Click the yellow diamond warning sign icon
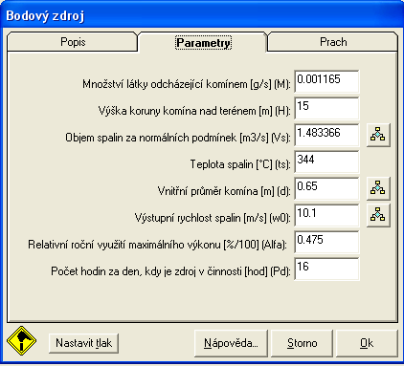The image size is (404, 366). tap(21, 340)
